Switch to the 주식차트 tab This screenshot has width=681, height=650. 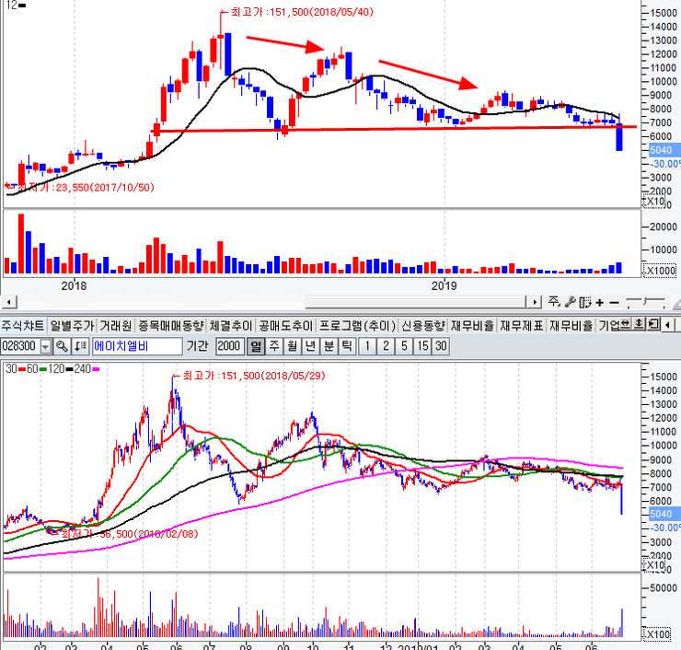[x=23, y=325]
